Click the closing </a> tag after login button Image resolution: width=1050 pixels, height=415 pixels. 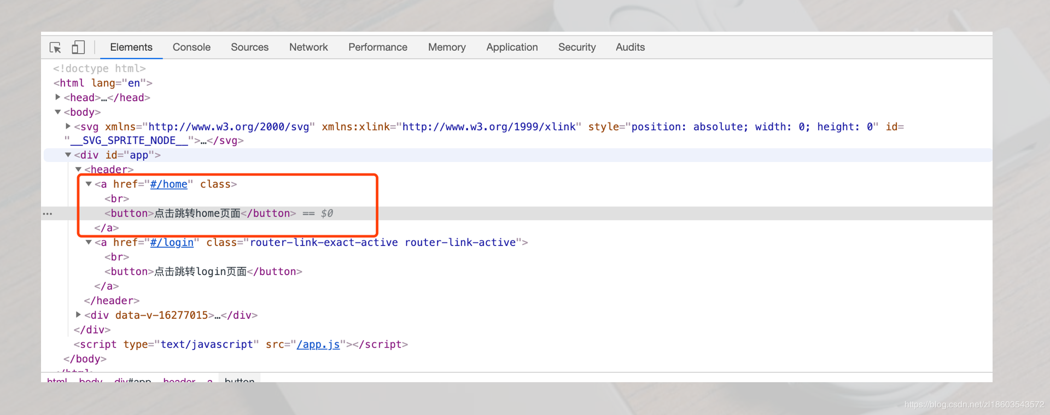coord(107,286)
